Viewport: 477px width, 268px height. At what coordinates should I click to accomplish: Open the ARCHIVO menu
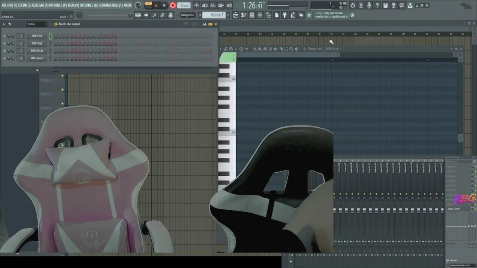[x=9, y=5]
